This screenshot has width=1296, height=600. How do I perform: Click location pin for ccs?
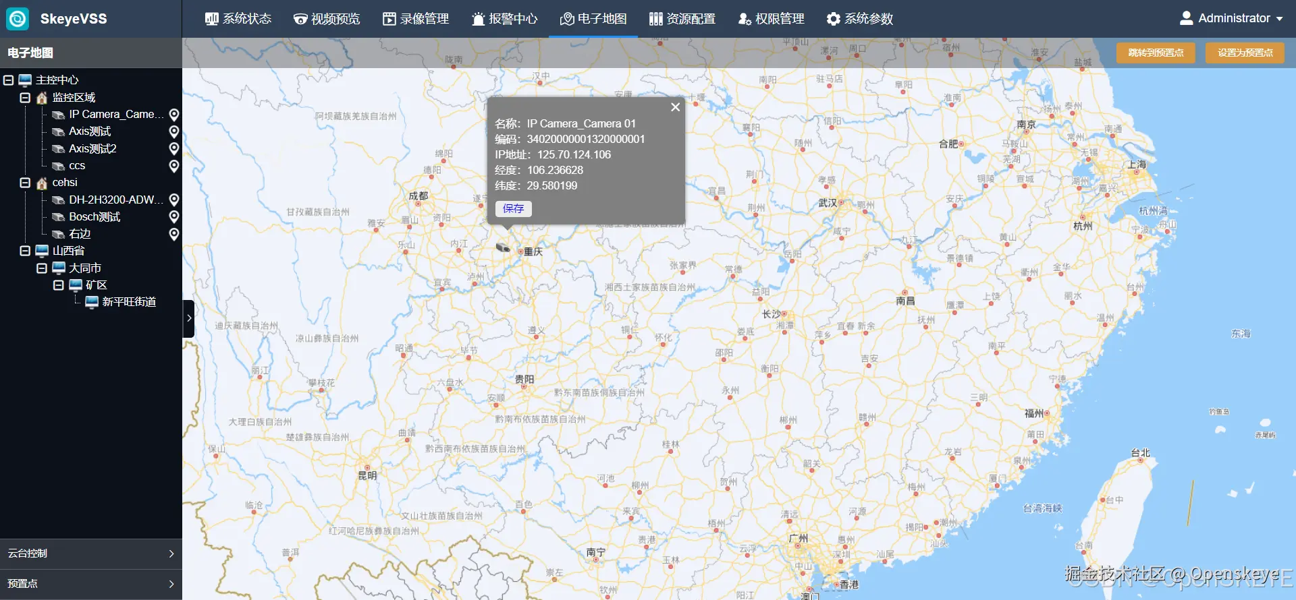point(174,166)
